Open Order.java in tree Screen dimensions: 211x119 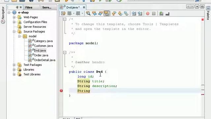pyautogui.click(x=41, y=55)
